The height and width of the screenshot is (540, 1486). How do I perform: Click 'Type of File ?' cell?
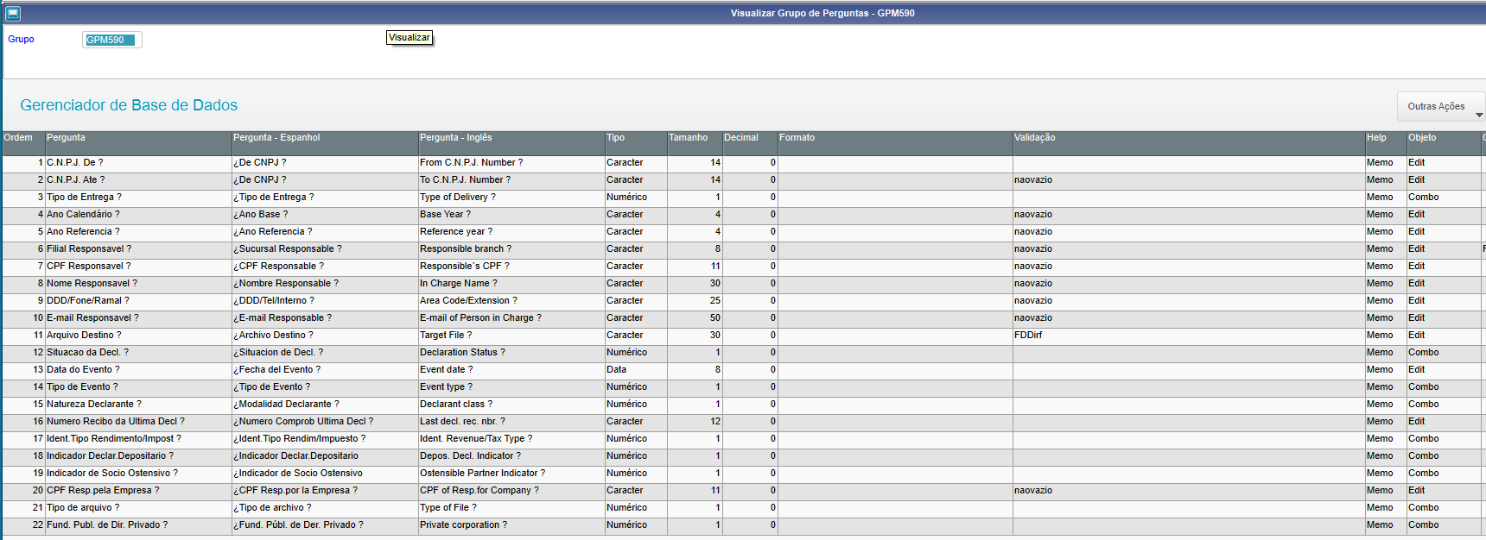click(511, 508)
